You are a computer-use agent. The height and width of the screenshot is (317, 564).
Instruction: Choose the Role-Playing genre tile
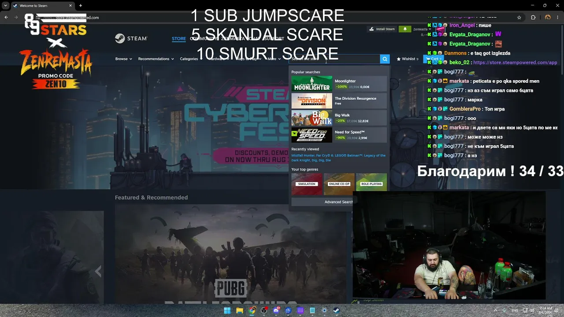(371, 184)
